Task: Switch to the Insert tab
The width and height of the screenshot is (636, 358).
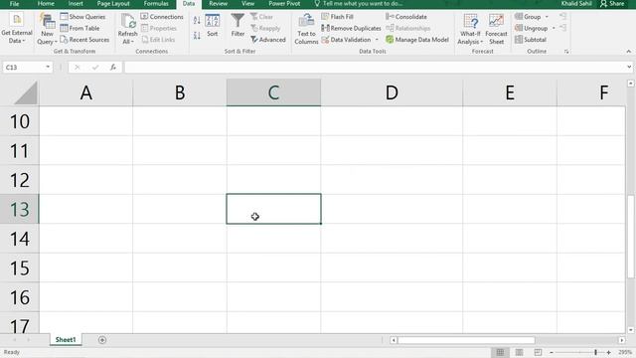Action: [x=76, y=4]
